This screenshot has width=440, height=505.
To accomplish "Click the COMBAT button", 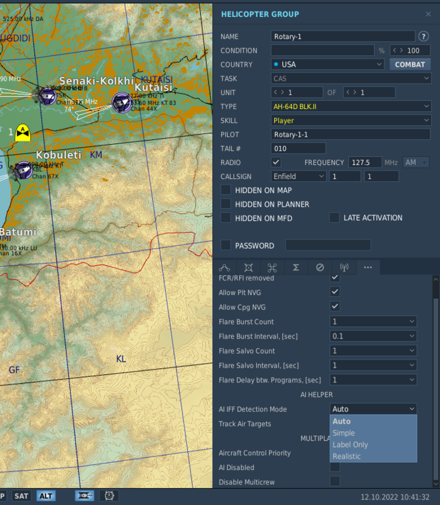I will [410, 65].
